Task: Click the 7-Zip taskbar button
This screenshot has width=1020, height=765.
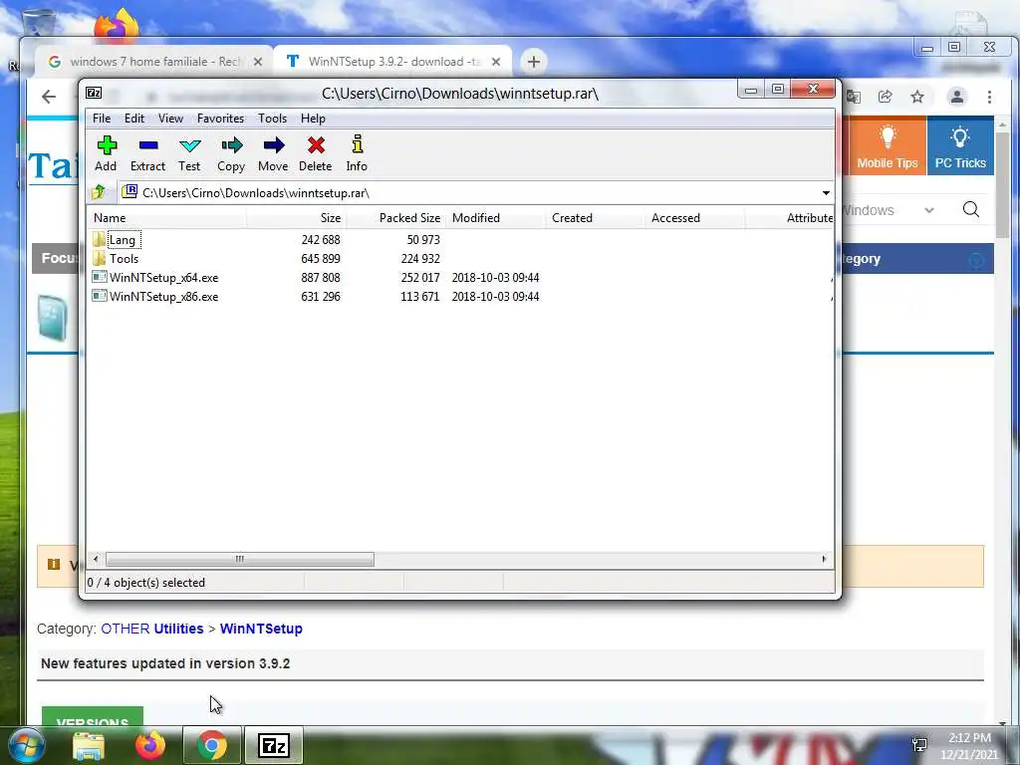Action: point(273,745)
